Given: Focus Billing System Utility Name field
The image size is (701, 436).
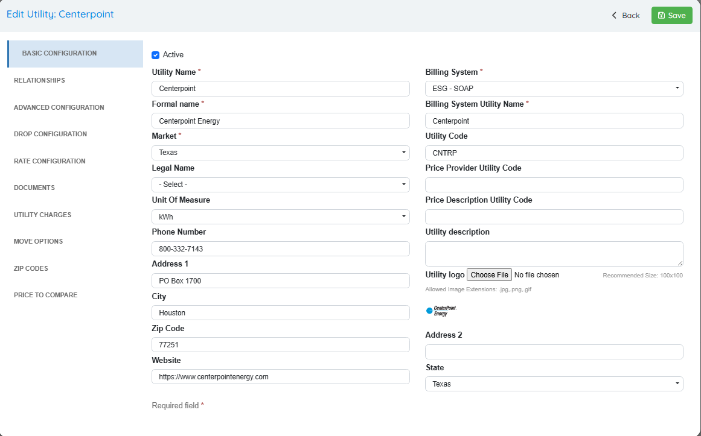Looking at the screenshot, I should [554, 121].
